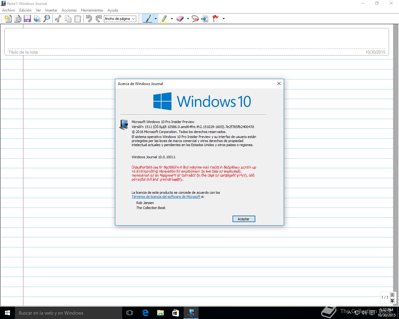
Task: Click the Redo arrow icon
Action: tap(99, 19)
